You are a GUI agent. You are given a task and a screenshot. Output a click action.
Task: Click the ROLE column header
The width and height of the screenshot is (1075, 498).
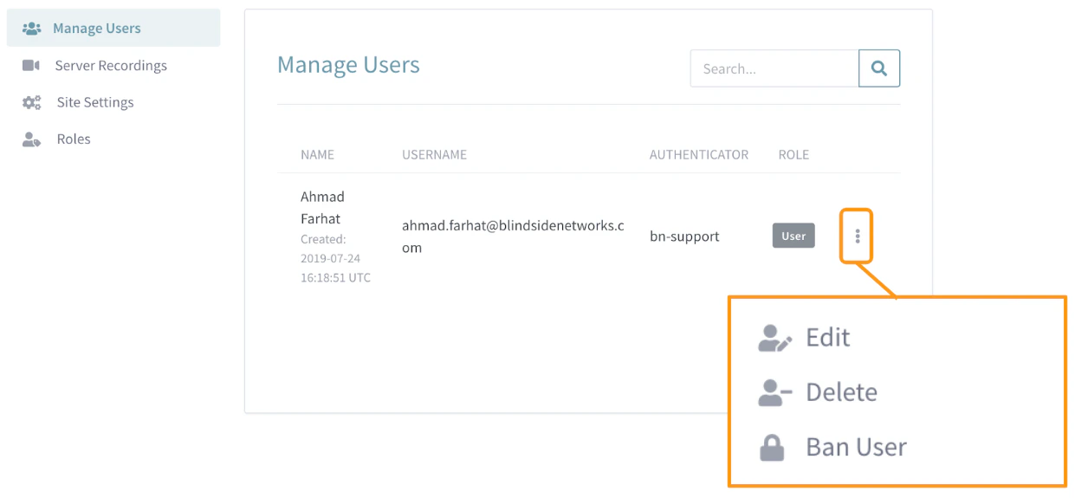click(793, 154)
